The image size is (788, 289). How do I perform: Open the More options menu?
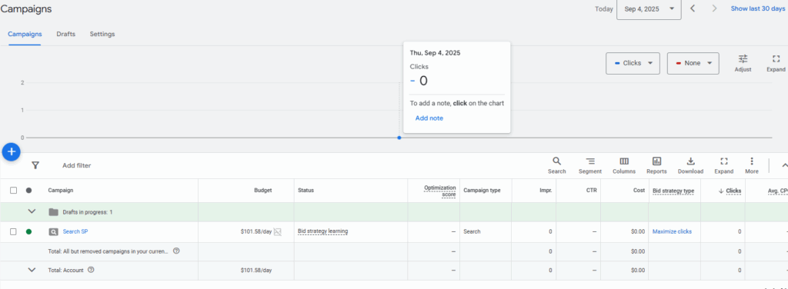click(752, 165)
